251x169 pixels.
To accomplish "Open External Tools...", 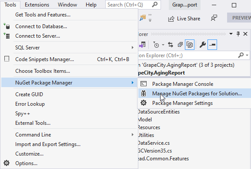I will click(69, 123).
